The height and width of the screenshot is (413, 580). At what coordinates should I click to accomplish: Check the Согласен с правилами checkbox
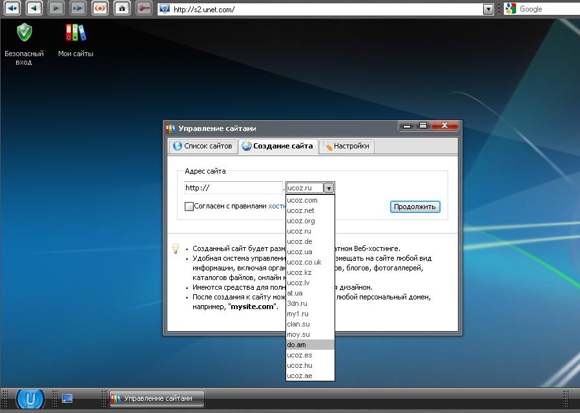click(x=189, y=206)
